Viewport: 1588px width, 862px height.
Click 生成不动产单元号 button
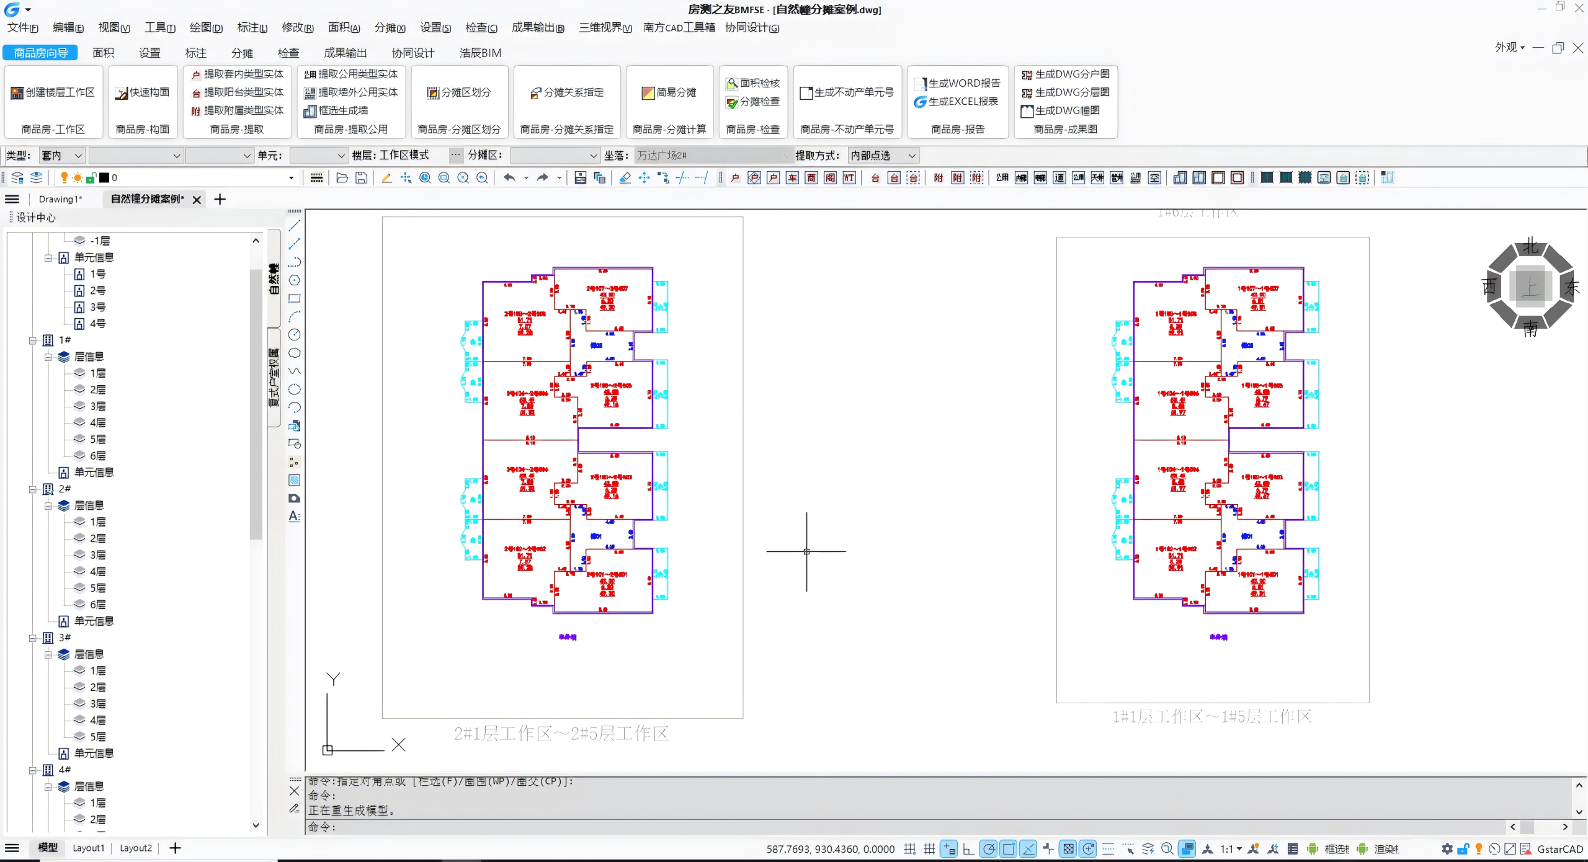(x=847, y=93)
